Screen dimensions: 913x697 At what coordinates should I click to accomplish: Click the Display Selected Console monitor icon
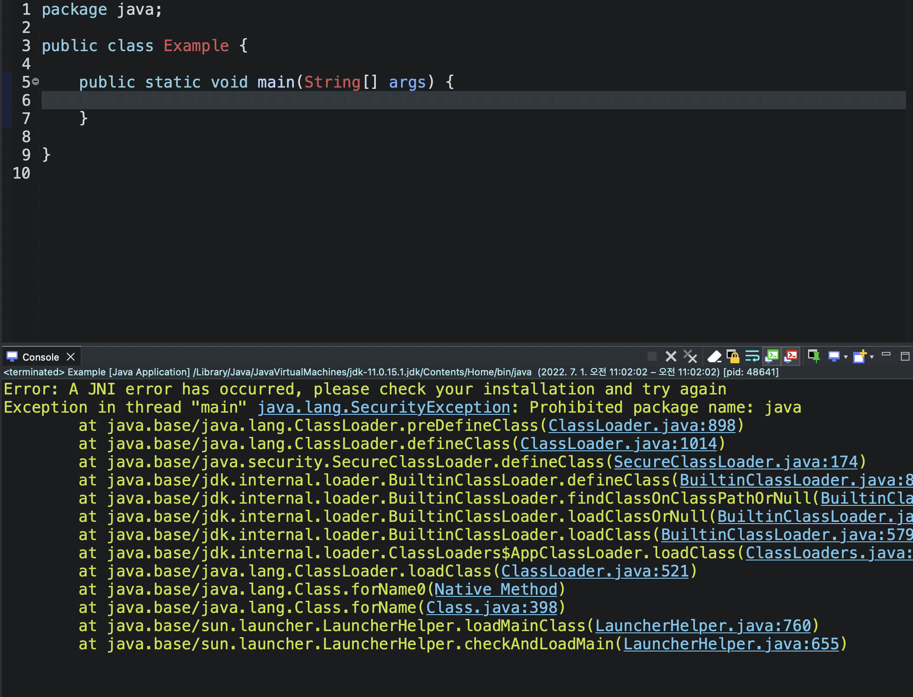[x=834, y=356]
